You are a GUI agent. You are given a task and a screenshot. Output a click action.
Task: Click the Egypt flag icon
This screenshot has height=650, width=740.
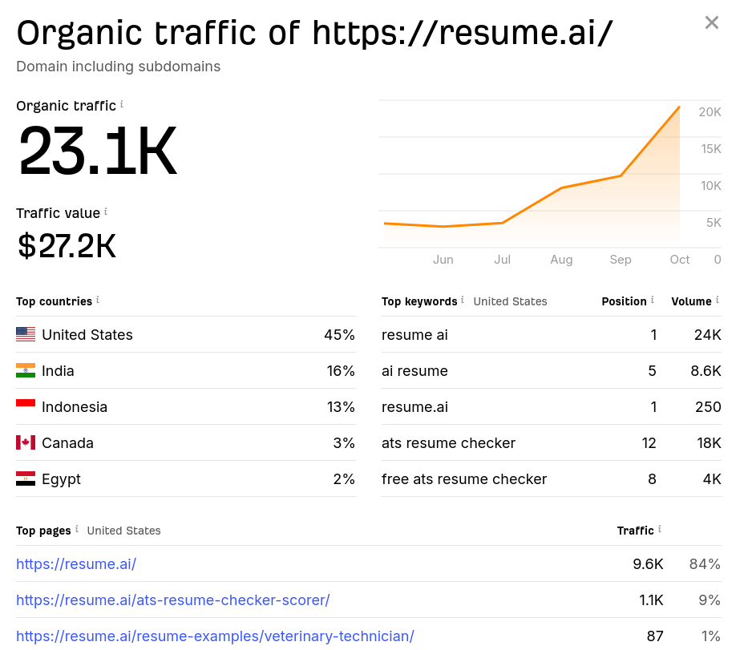coord(25,478)
